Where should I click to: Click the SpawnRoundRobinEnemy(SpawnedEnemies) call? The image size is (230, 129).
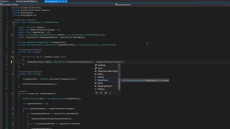[x=52, y=119]
